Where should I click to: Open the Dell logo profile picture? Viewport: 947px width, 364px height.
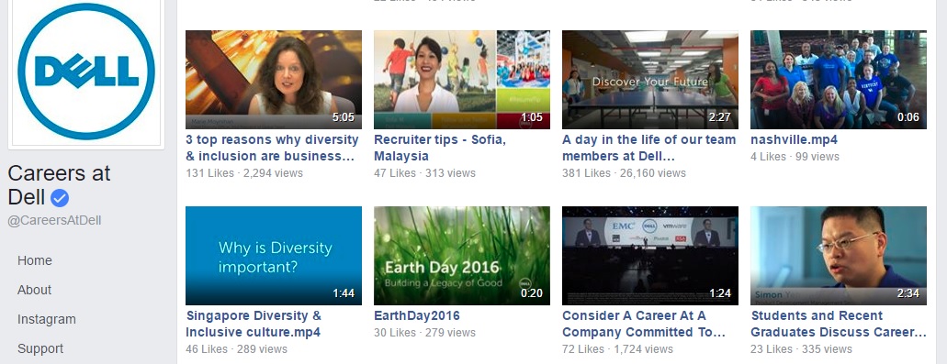point(86,72)
